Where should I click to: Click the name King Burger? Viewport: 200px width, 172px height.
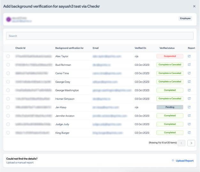[x=62, y=133]
